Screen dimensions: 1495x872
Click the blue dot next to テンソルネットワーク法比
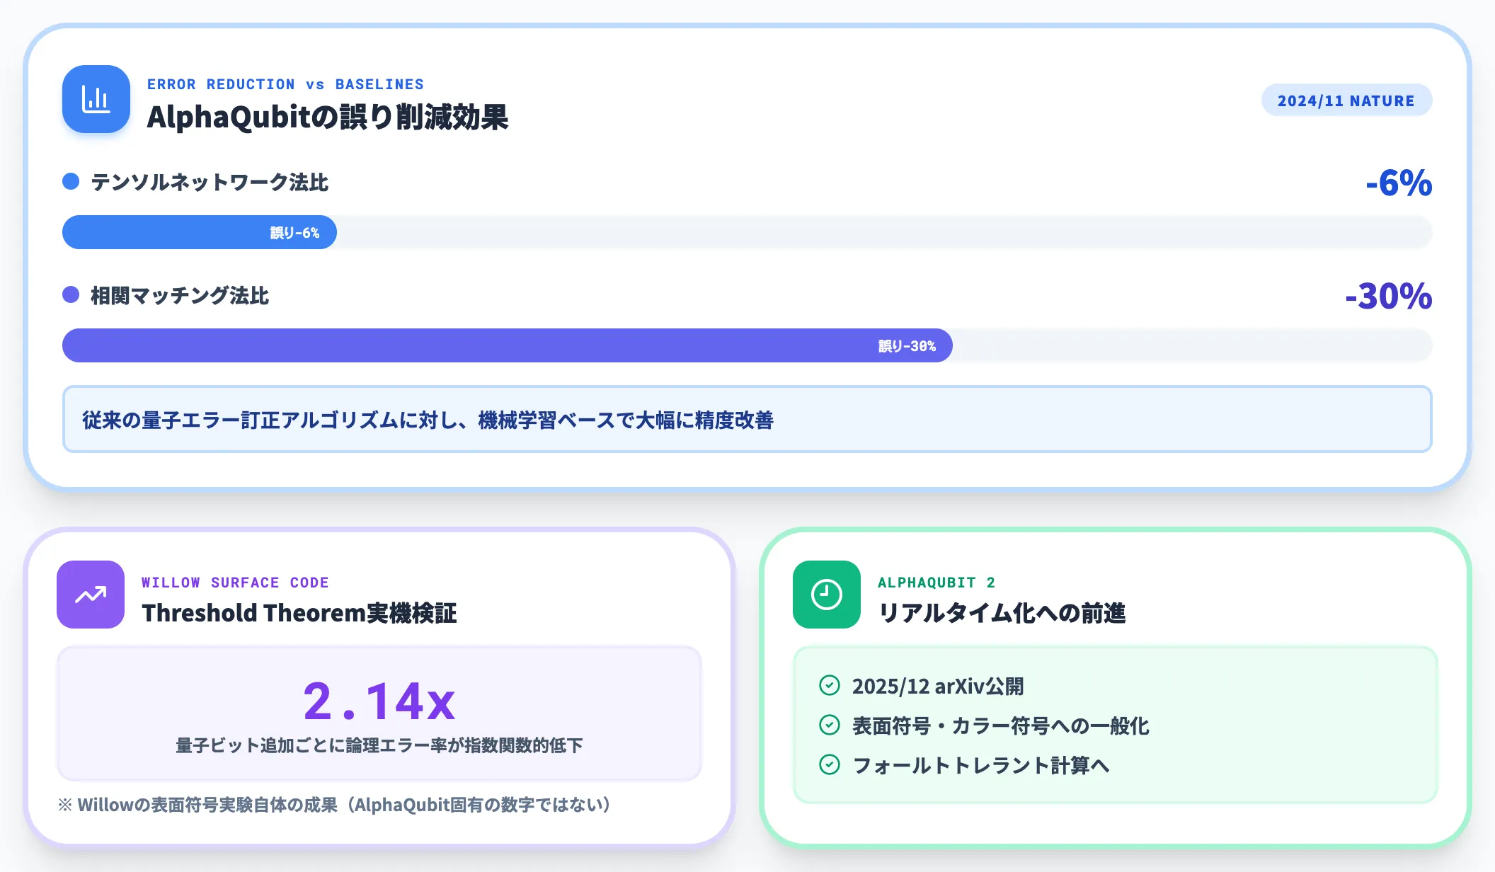(x=71, y=181)
